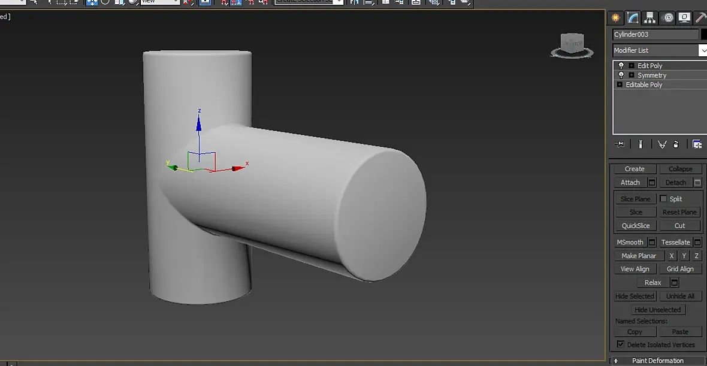
Task: Uncheck Delete Isolated Vertices
Action: click(620, 344)
